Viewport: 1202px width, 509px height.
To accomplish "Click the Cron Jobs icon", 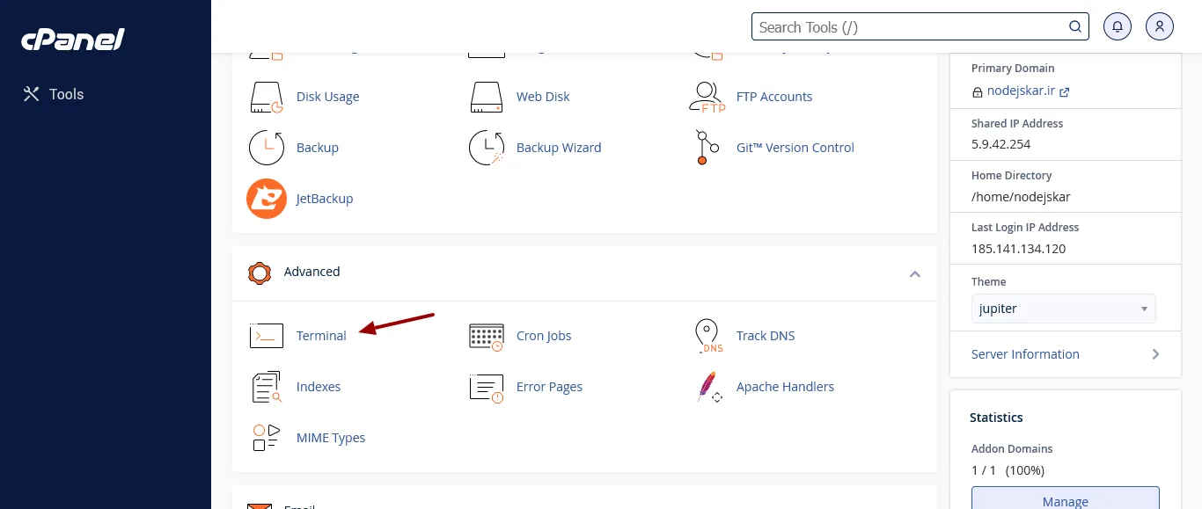I will point(486,336).
